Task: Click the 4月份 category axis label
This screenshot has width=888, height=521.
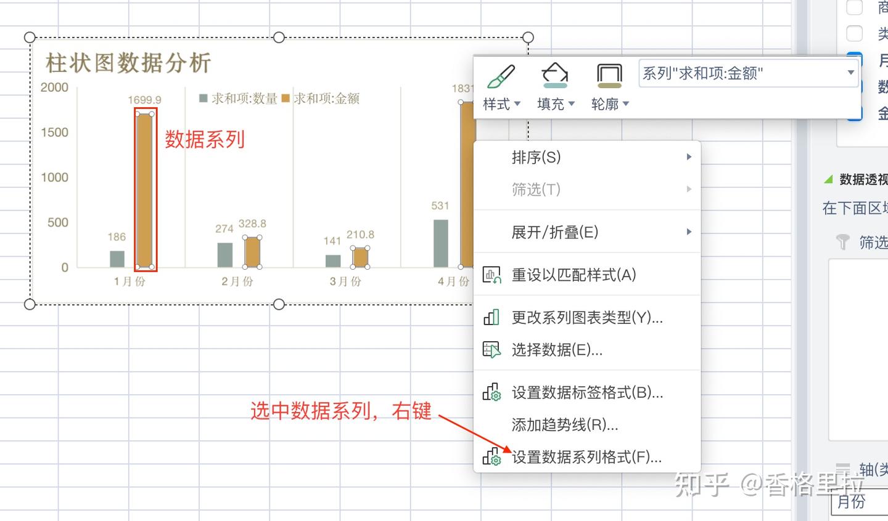Action: point(453,281)
